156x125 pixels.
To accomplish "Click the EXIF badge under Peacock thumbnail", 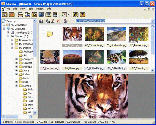I will 131,42.
